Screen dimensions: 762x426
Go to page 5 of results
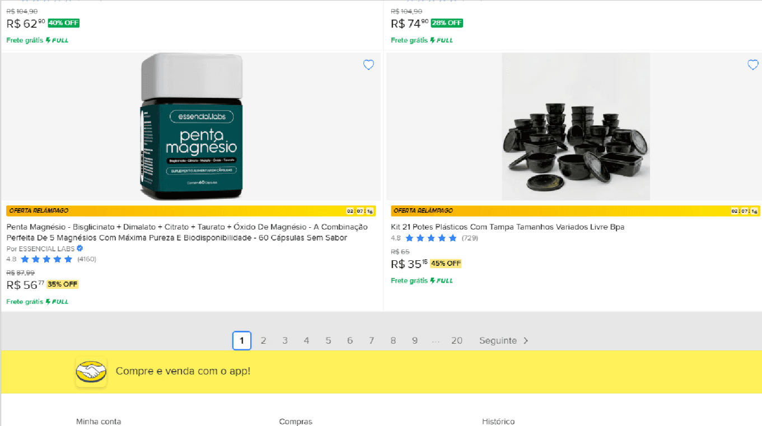click(x=328, y=340)
